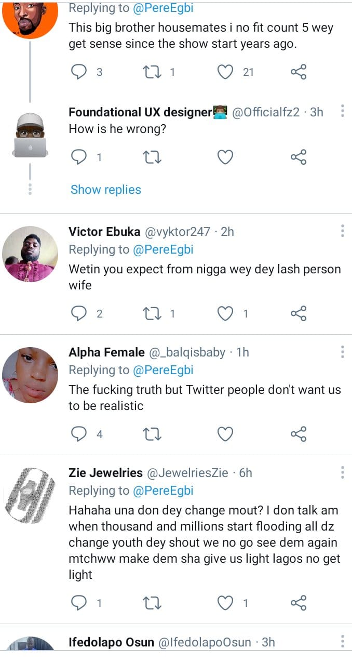The width and height of the screenshot is (352, 661).
Task: Like Victor Ebuka's reply
Action: pyautogui.click(x=225, y=313)
